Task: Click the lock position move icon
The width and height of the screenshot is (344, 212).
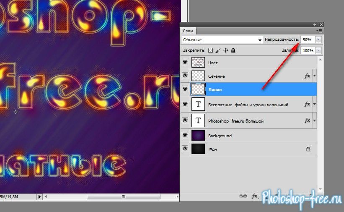Action: point(225,50)
